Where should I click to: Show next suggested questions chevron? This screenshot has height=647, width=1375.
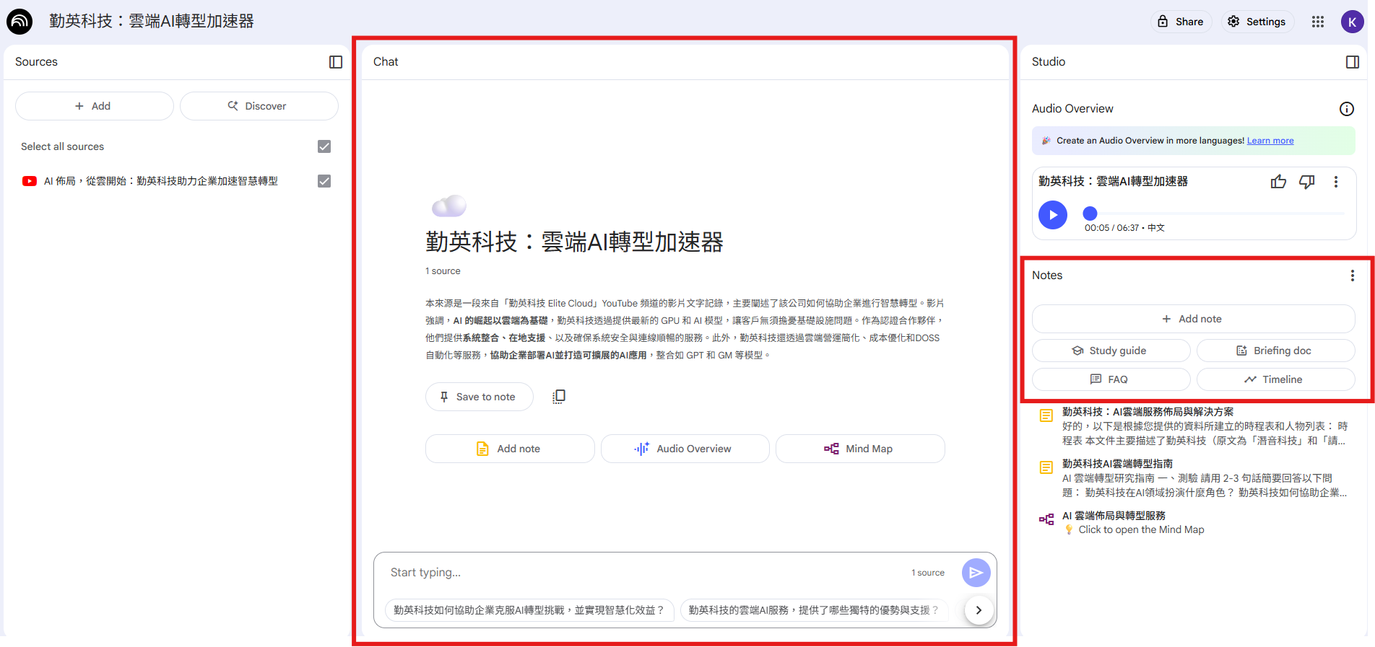979,610
